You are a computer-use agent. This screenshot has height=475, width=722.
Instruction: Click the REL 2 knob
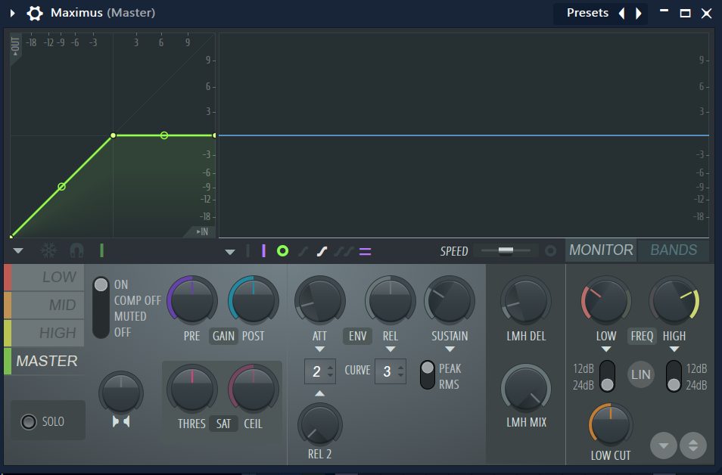[x=319, y=424]
